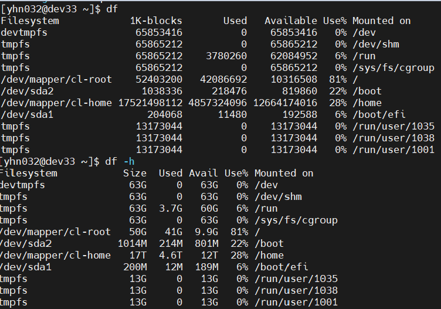Select the '1K-blocks' column header
The height and width of the screenshot is (309, 441).
(x=156, y=21)
